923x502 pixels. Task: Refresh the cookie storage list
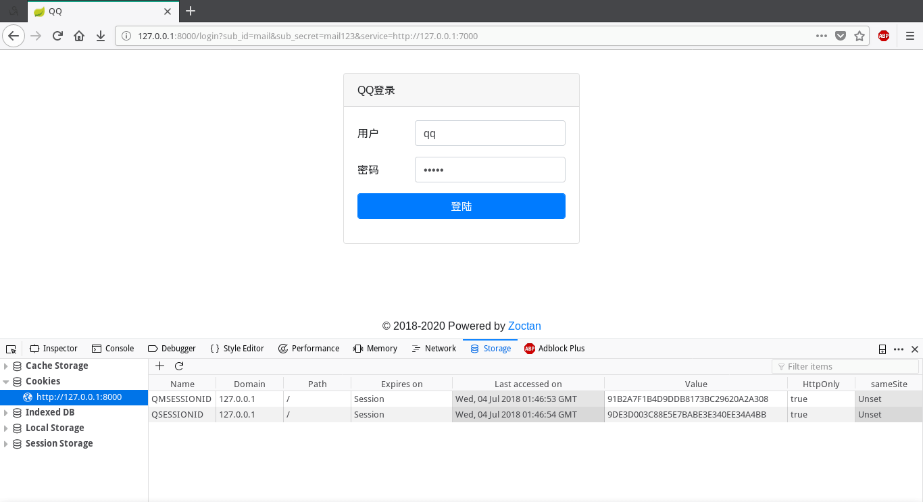[x=179, y=366]
